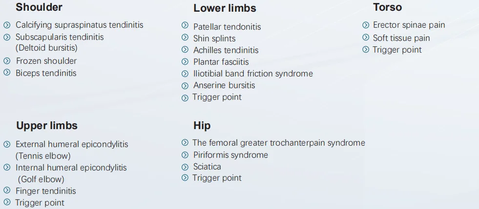
Task: Click the chevron bullet next to Patellar tendonitis
Action: click(185, 25)
